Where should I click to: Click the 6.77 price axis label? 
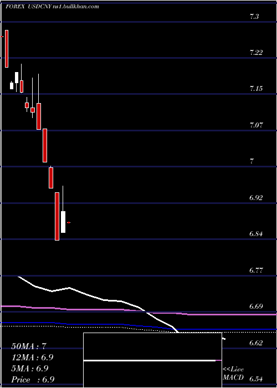click(x=257, y=270)
